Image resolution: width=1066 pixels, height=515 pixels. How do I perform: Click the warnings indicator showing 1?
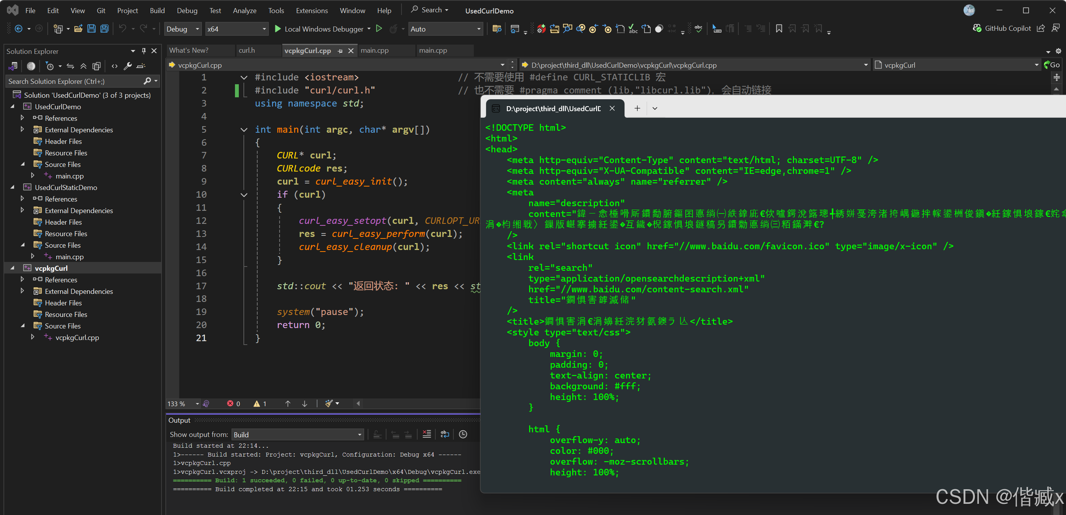[x=260, y=403]
